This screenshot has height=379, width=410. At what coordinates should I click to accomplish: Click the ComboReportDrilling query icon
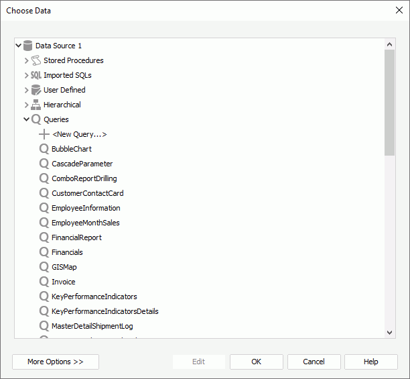point(44,178)
